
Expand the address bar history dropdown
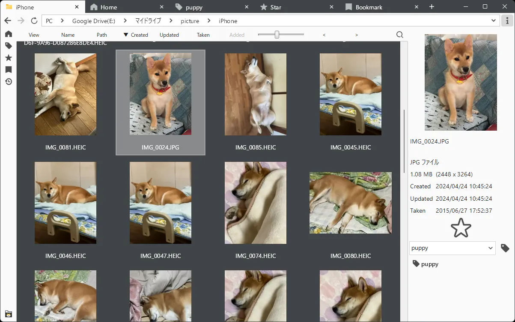494,20
